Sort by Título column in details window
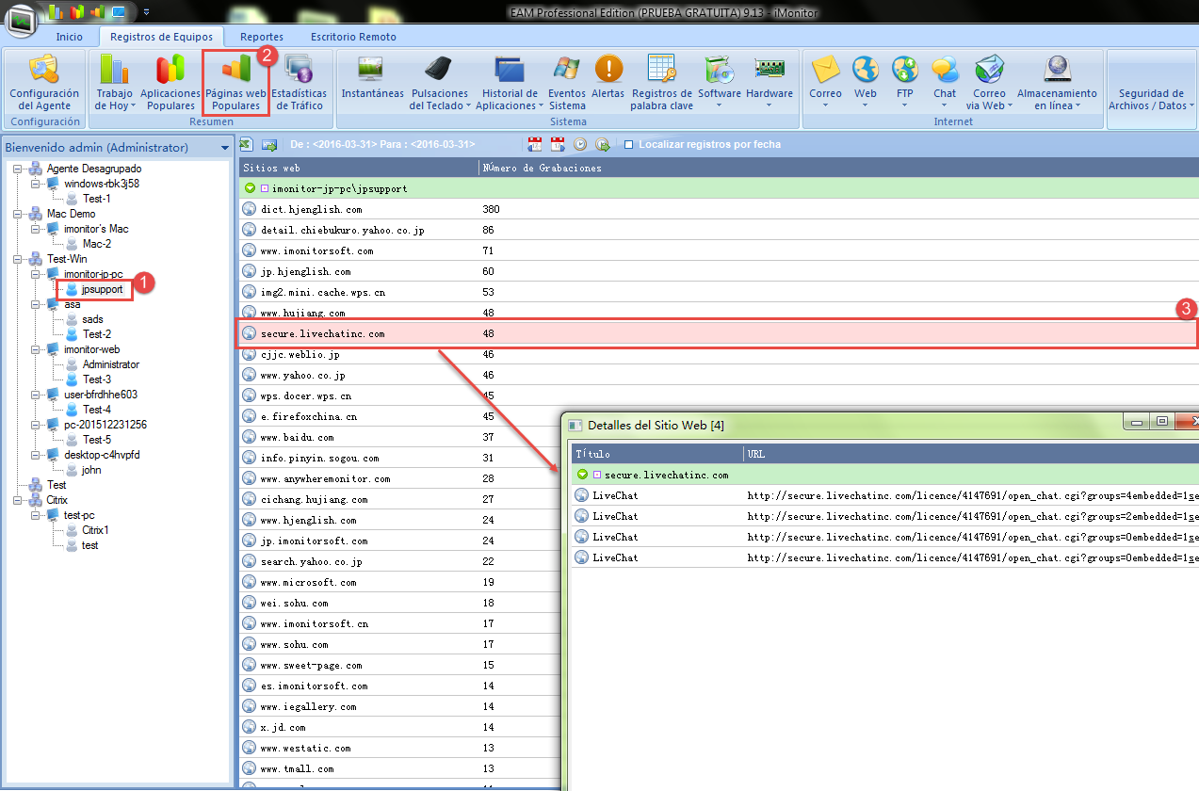This screenshot has height=791, width=1199. click(x=656, y=454)
